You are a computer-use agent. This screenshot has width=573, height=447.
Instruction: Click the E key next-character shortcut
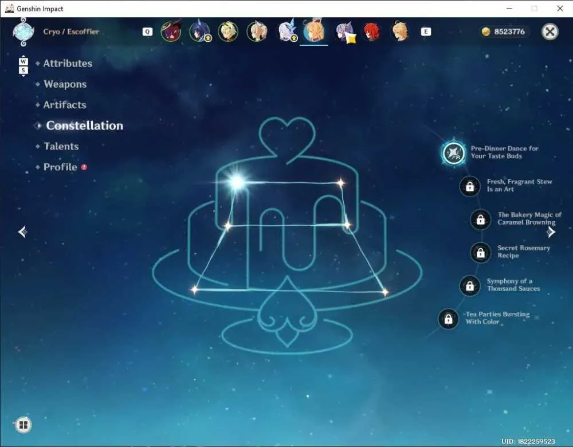[426, 32]
